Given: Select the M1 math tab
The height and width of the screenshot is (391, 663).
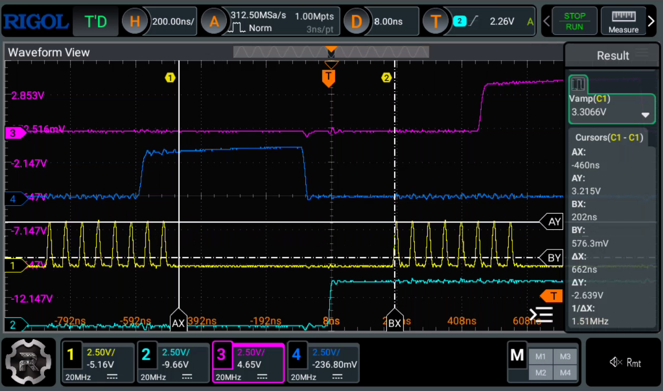Looking at the screenshot, I should (541, 356).
